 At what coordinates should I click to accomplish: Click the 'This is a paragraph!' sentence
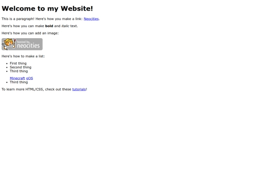[18, 19]
